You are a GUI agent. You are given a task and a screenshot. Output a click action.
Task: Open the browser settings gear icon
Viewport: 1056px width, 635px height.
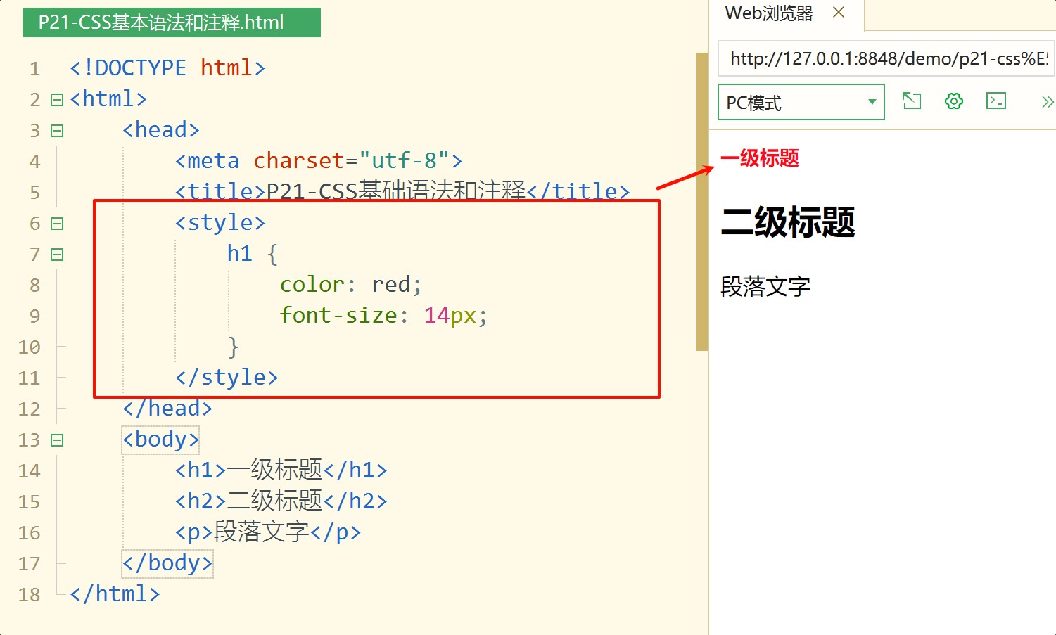(x=954, y=101)
